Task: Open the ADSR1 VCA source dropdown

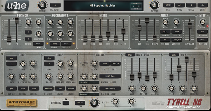Action: (x=168, y=5)
